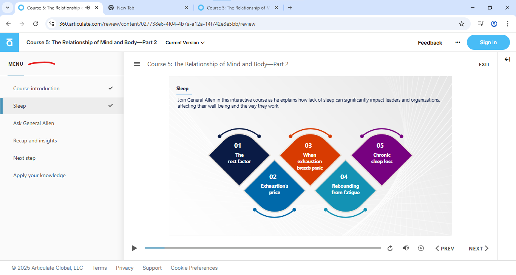Image resolution: width=516 pixels, height=275 pixels.
Task: Open the Support link
Action: (152, 268)
